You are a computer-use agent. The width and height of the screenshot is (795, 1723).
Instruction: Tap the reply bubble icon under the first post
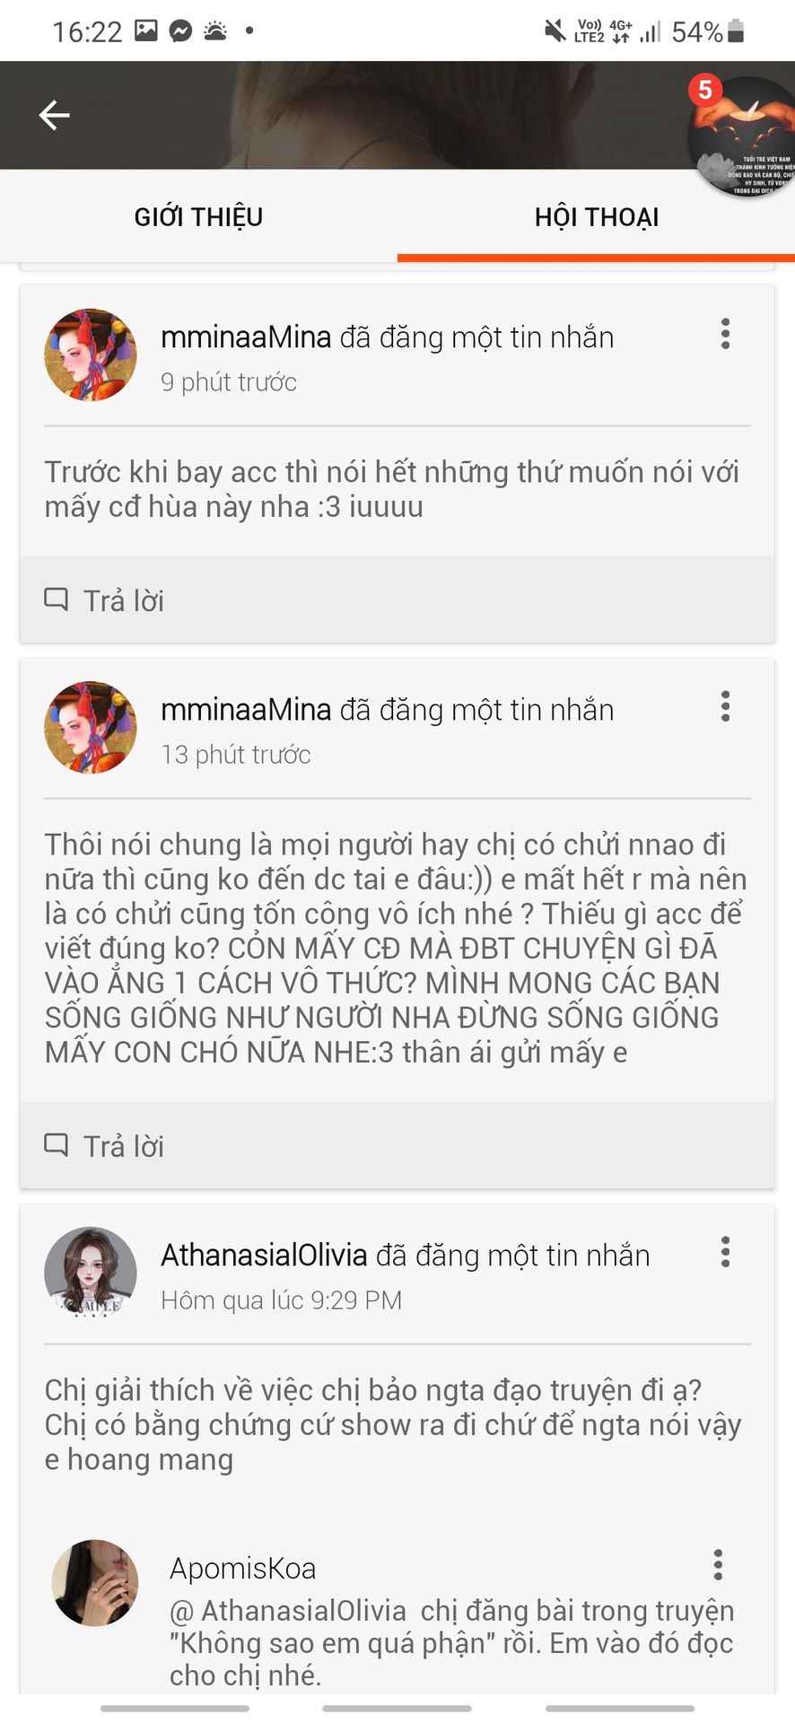coord(57,599)
